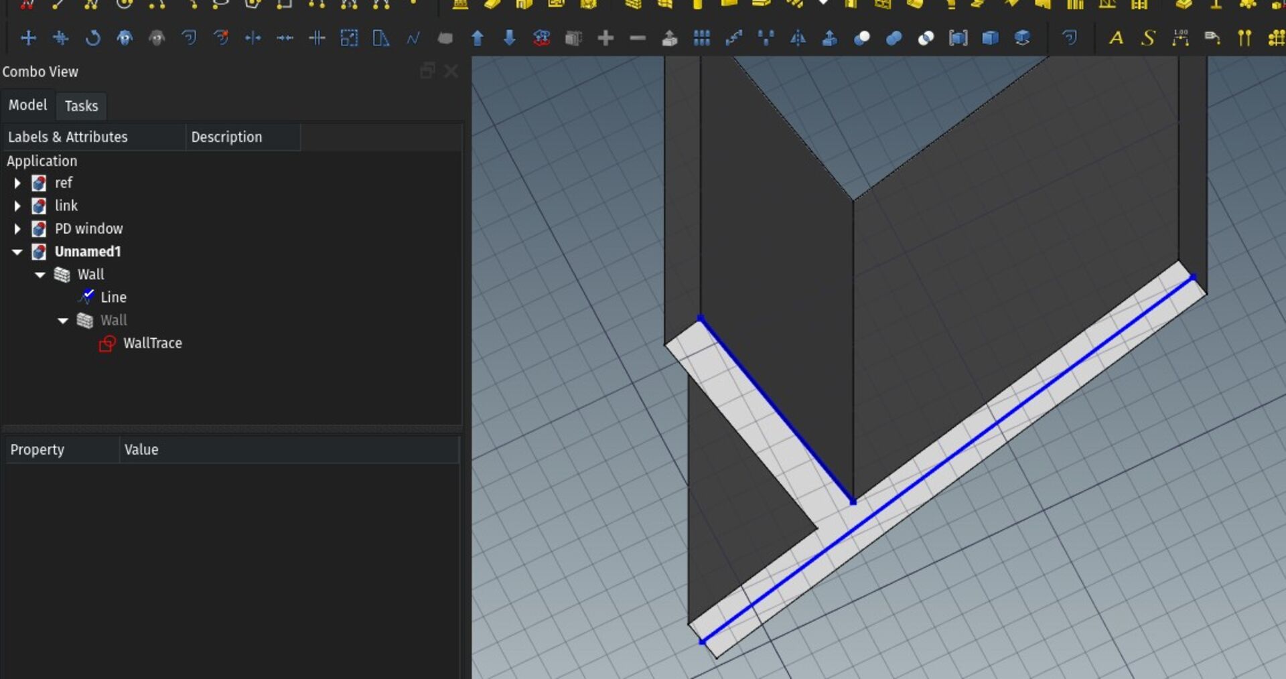Select the Line object in tree
This screenshot has height=679, width=1286.
[x=113, y=297]
